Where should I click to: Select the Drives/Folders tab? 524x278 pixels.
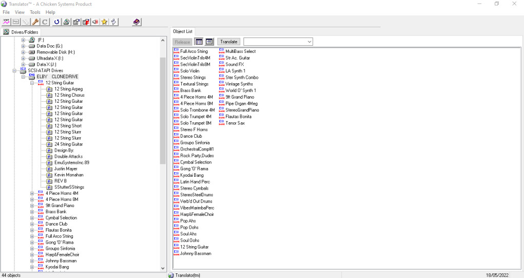21,32
